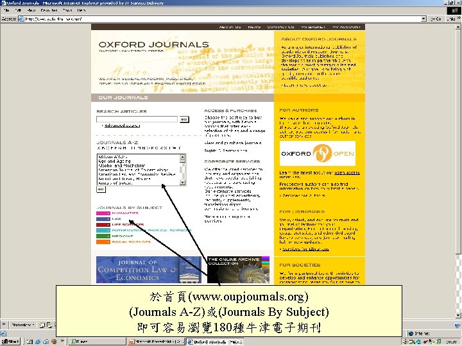The height and width of the screenshot is (346, 462).
Task: Click the system tray clock
Action: [x=451, y=342]
